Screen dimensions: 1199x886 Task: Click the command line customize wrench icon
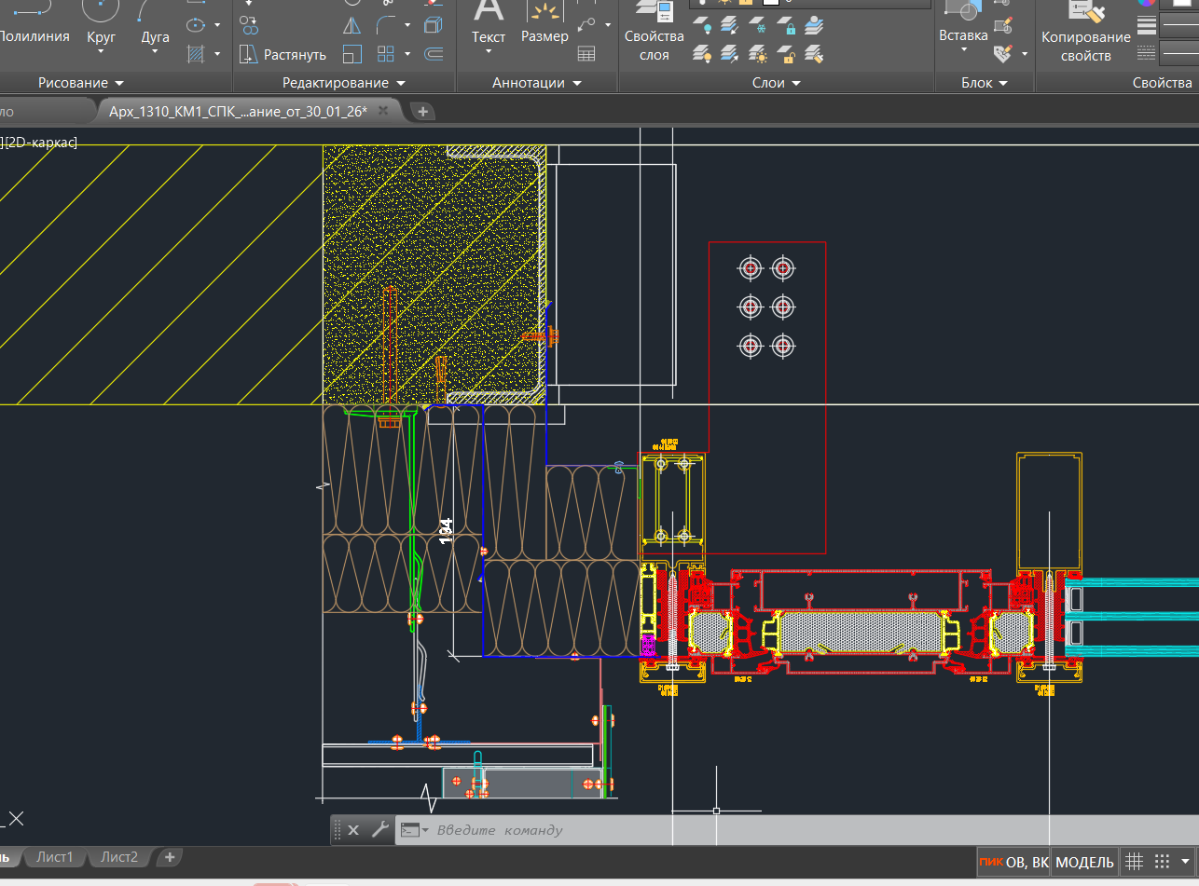[379, 829]
